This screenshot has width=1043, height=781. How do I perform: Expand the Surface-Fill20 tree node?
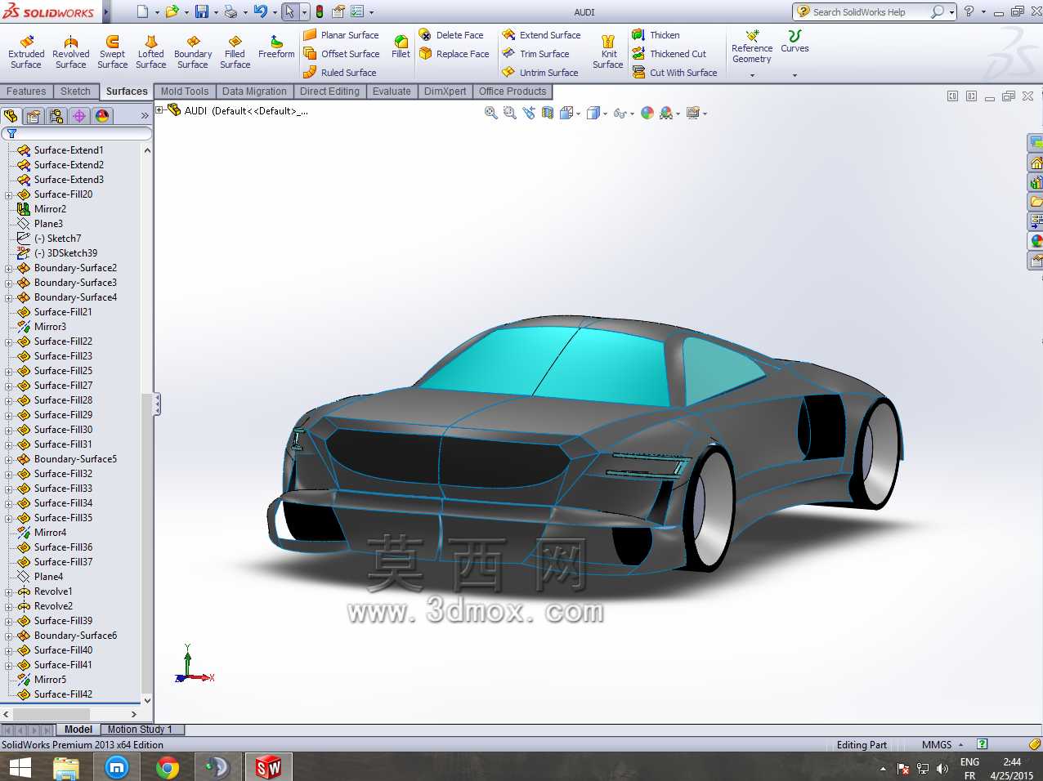(9, 194)
